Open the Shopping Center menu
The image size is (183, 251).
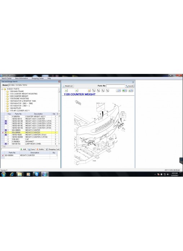pyautogui.click(x=37, y=78)
